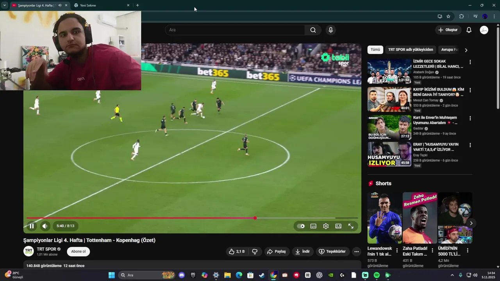The width and height of the screenshot is (500, 281).
Task: Open Chrome profile avatar
Action: [485, 16]
